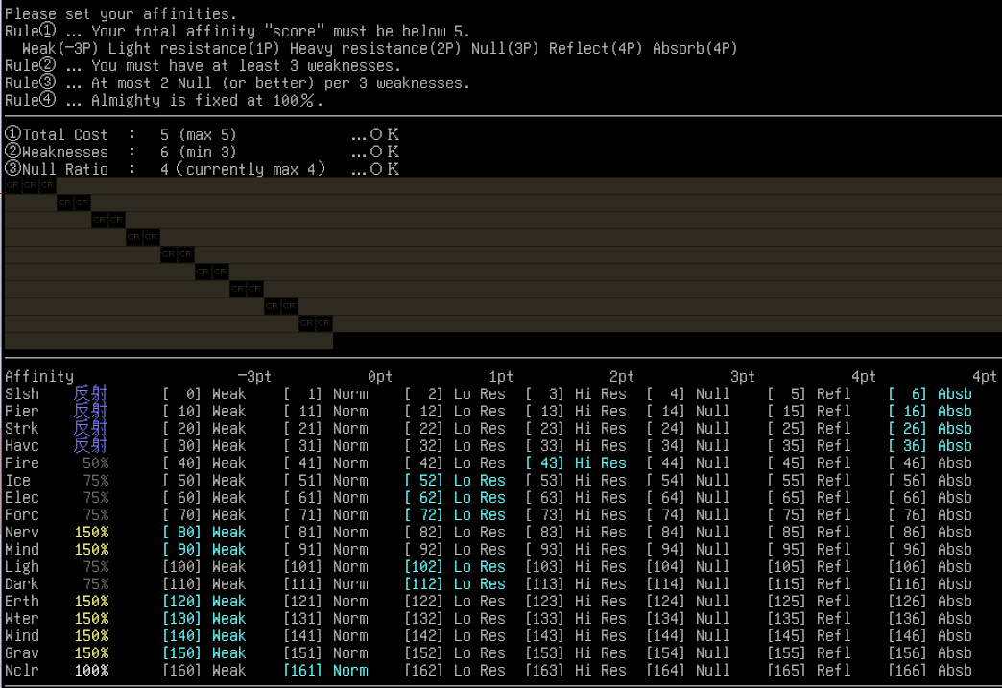Choose [145] Refl for Wind
Image resolution: width=1002 pixels, height=688 pixels.
pyautogui.click(x=809, y=635)
